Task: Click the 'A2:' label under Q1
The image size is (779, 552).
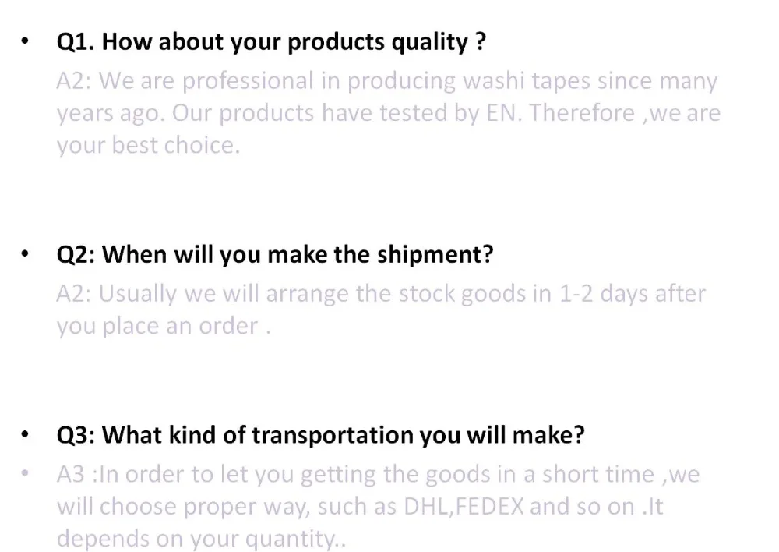Action: click(73, 81)
